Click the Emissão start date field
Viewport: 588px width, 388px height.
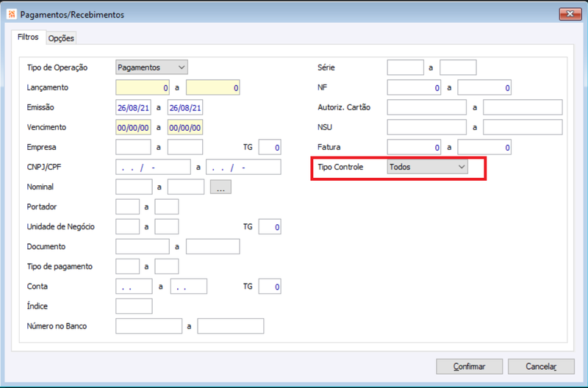134,107
